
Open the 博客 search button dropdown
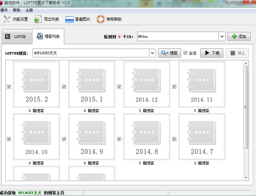click(x=169, y=53)
